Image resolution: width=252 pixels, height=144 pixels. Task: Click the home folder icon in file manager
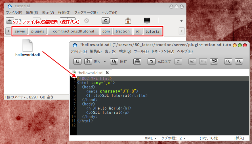(128, 21)
